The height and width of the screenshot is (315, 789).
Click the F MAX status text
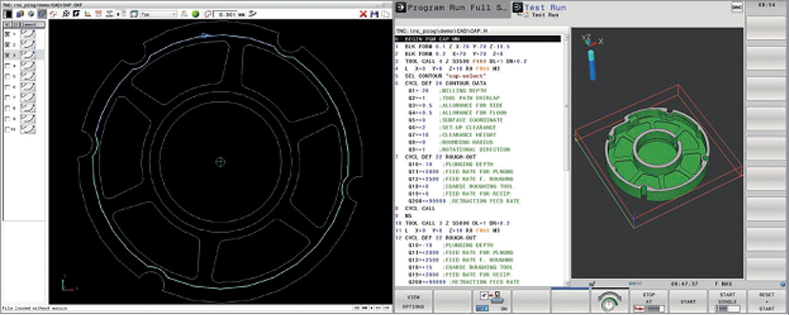(x=723, y=284)
